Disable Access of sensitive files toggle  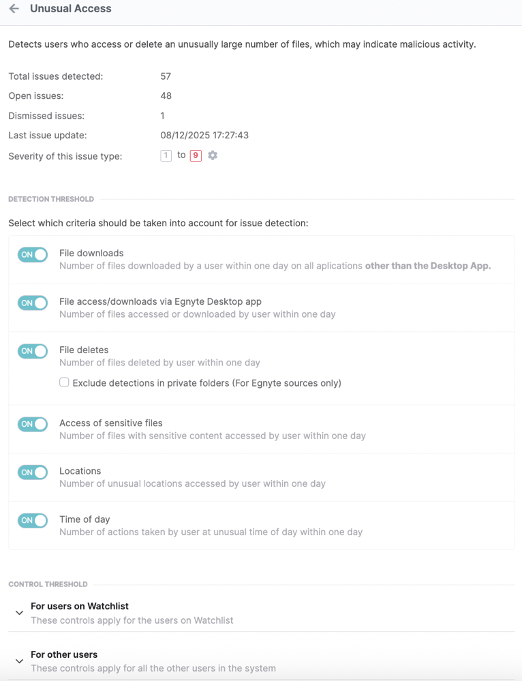point(33,424)
